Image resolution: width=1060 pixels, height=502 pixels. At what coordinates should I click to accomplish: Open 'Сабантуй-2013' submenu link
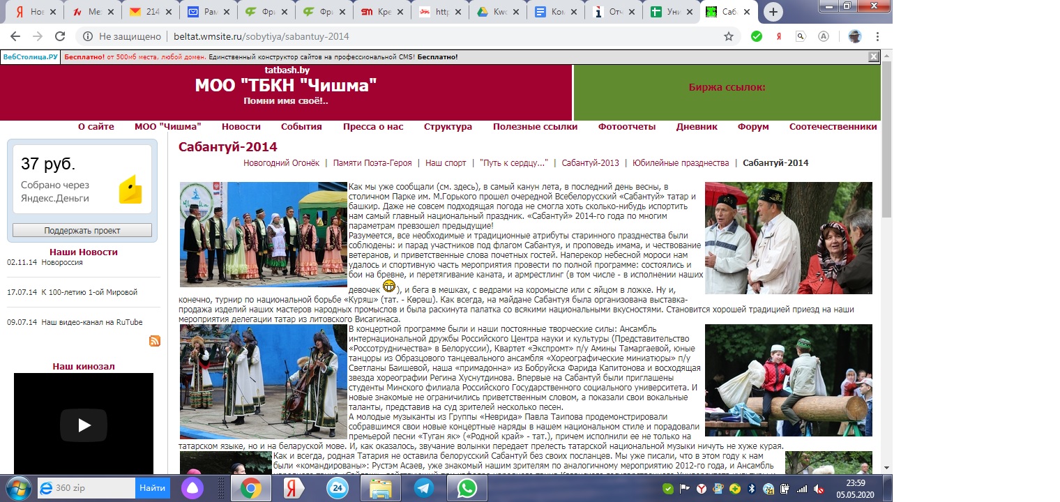[x=590, y=163]
